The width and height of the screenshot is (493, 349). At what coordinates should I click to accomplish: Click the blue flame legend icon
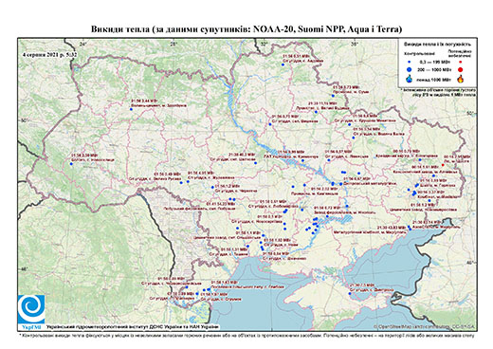click(410, 79)
